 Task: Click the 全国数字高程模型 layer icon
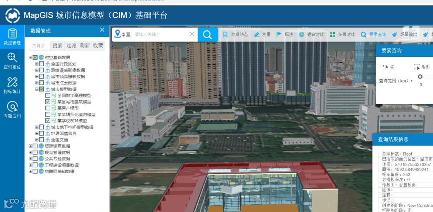click(x=54, y=95)
